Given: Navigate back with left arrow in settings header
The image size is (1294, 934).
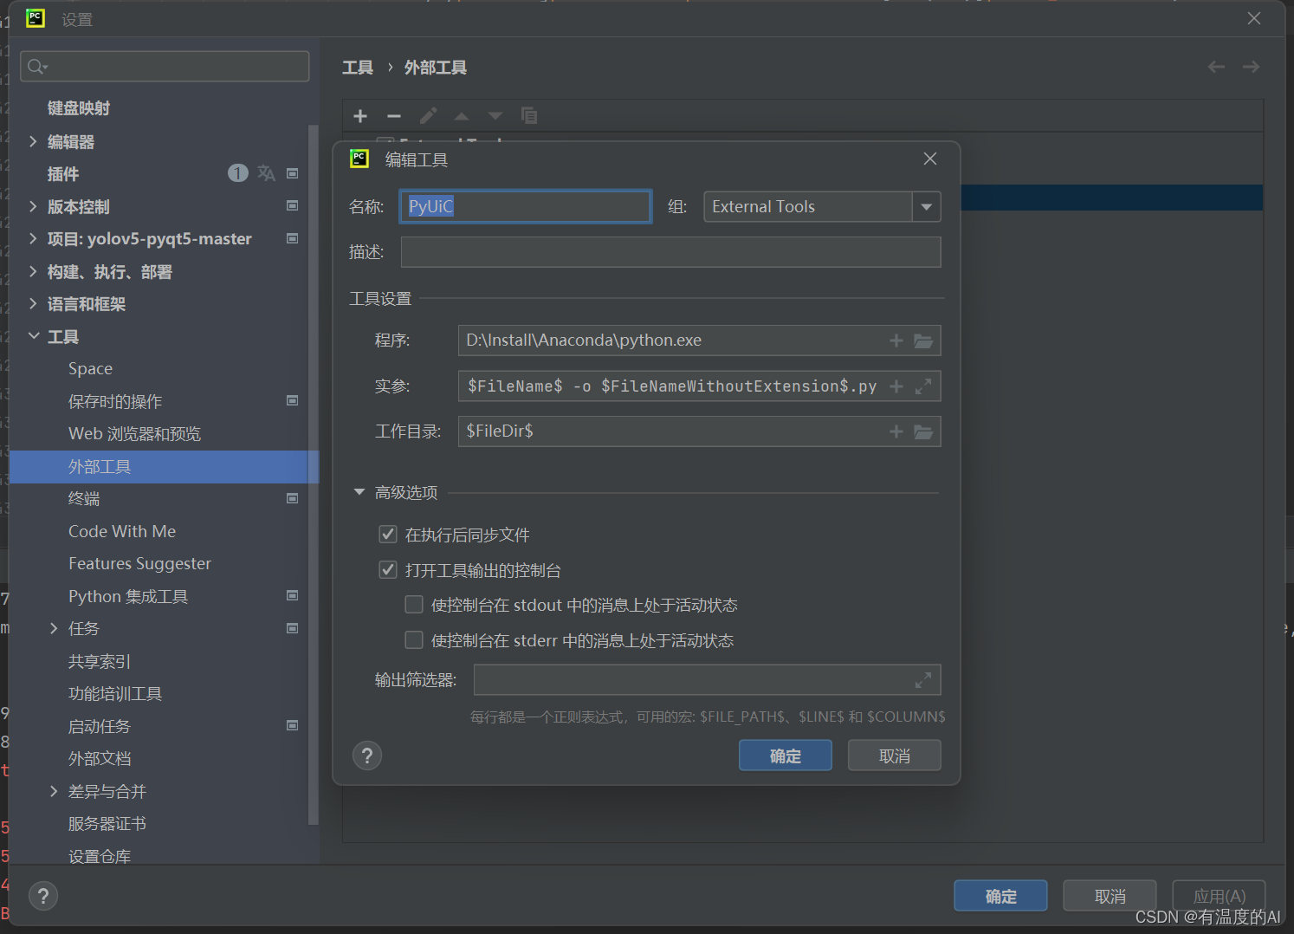Looking at the screenshot, I should click(x=1216, y=67).
